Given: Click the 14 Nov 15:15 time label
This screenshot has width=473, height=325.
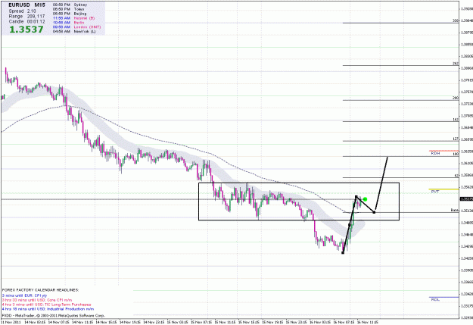Looking at the screenshot, I should (106, 322).
